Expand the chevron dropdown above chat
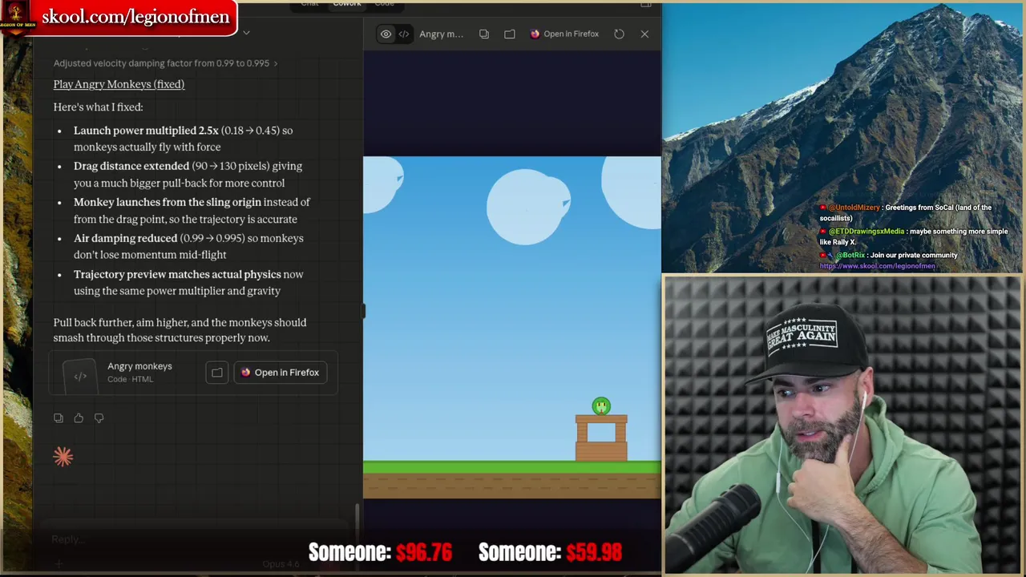 [x=246, y=33]
